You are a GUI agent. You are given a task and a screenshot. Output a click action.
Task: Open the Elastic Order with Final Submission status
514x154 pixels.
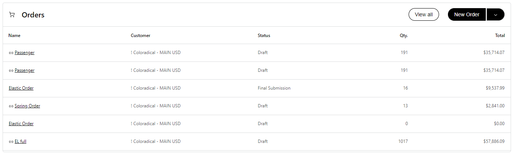pyautogui.click(x=21, y=88)
